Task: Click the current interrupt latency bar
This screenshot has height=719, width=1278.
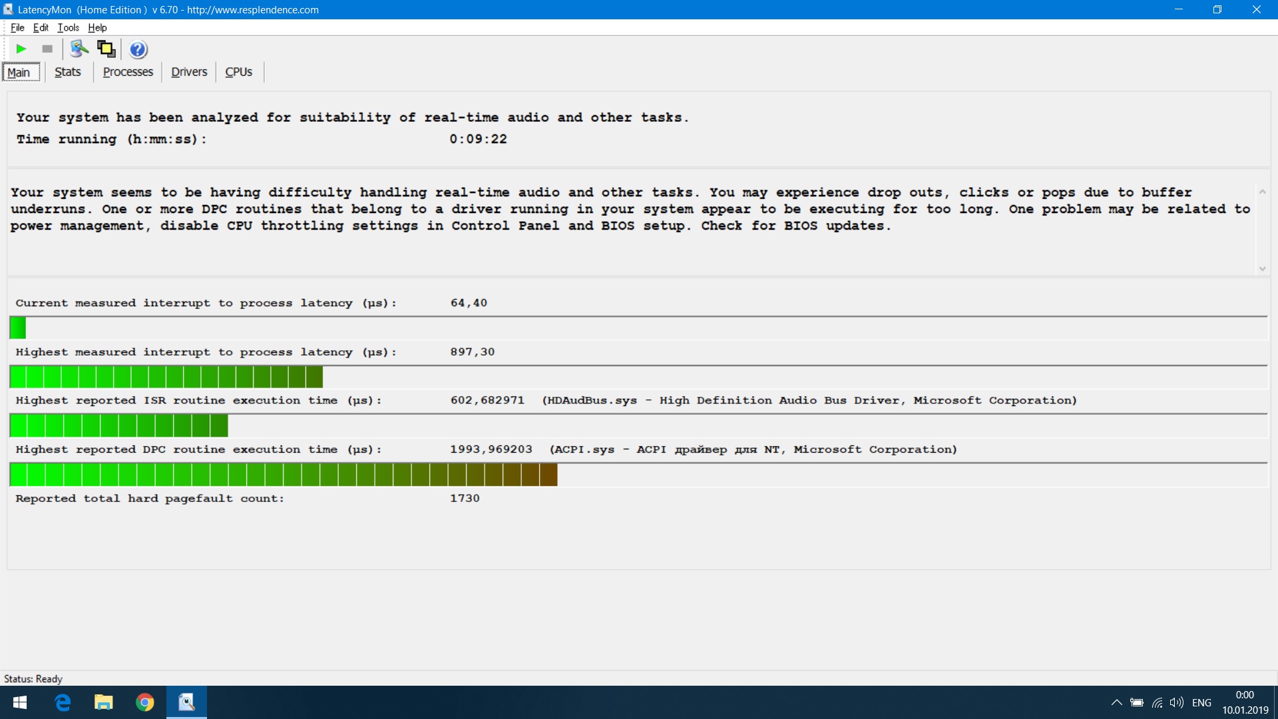Action: pos(638,328)
